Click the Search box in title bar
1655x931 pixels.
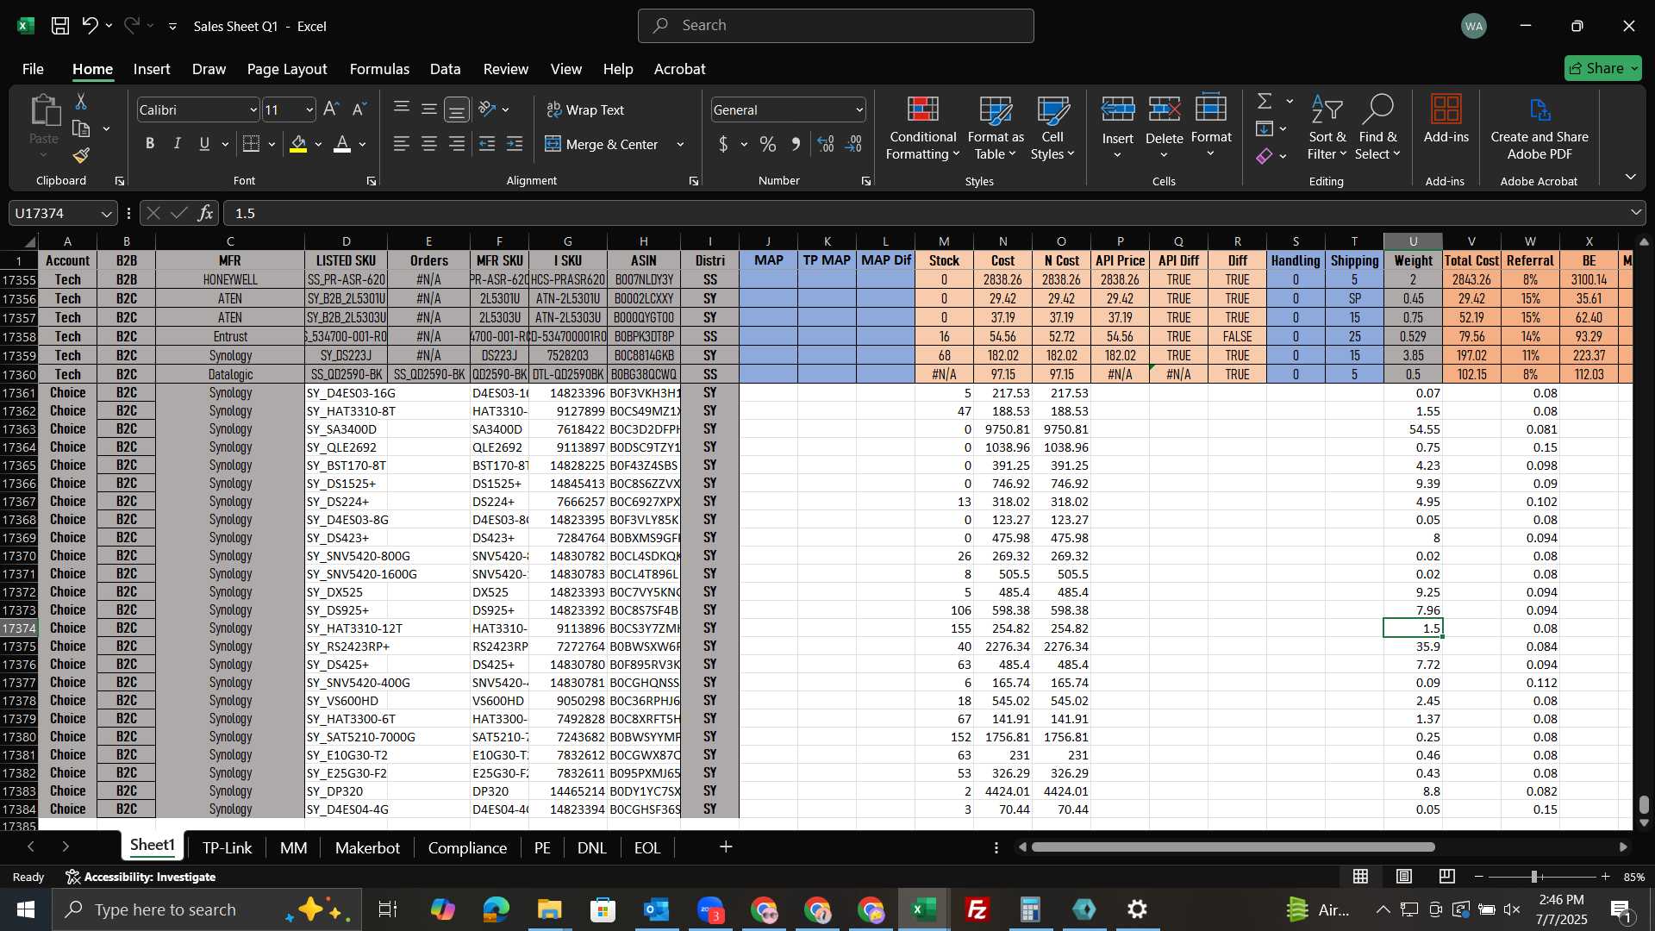pos(835,26)
